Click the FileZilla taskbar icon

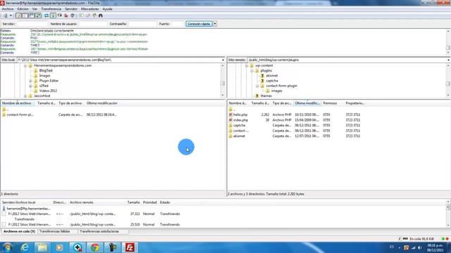tap(130, 247)
